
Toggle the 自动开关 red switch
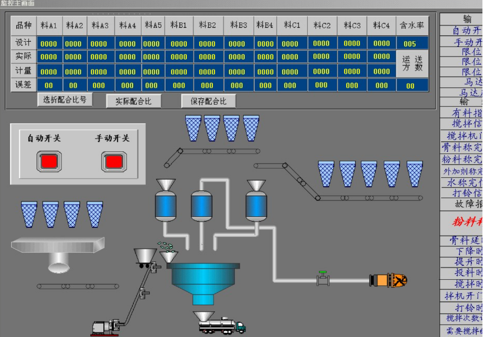[49, 160]
